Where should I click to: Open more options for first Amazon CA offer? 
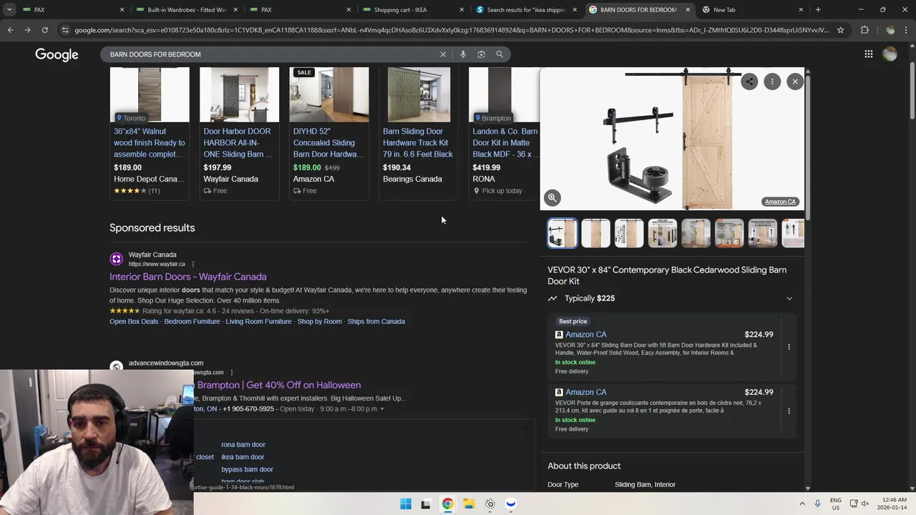[x=789, y=347]
